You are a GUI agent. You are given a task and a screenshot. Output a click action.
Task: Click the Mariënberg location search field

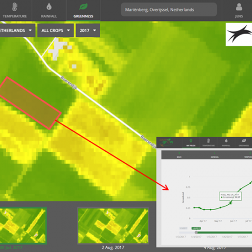(169, 9)
